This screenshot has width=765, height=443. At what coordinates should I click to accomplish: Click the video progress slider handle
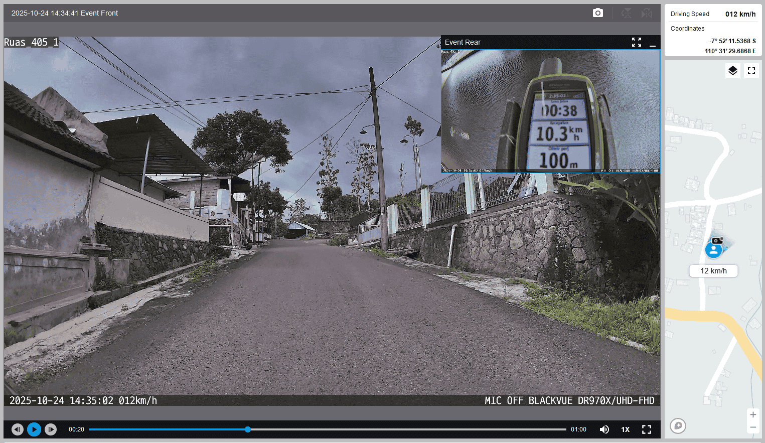coord(248,429)
